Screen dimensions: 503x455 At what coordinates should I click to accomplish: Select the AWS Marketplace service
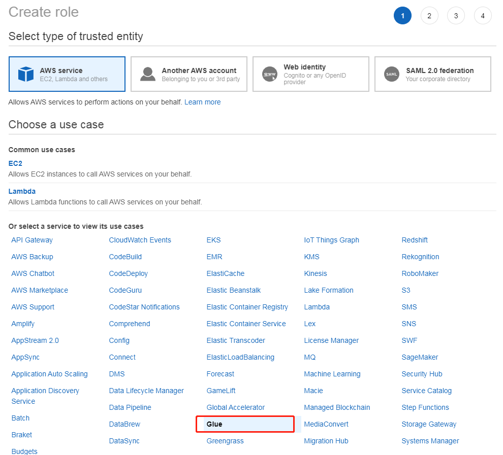coord(40,290)
